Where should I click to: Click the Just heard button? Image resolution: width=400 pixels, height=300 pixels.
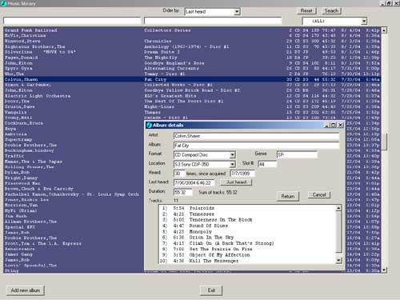click(x=236, y=182)
